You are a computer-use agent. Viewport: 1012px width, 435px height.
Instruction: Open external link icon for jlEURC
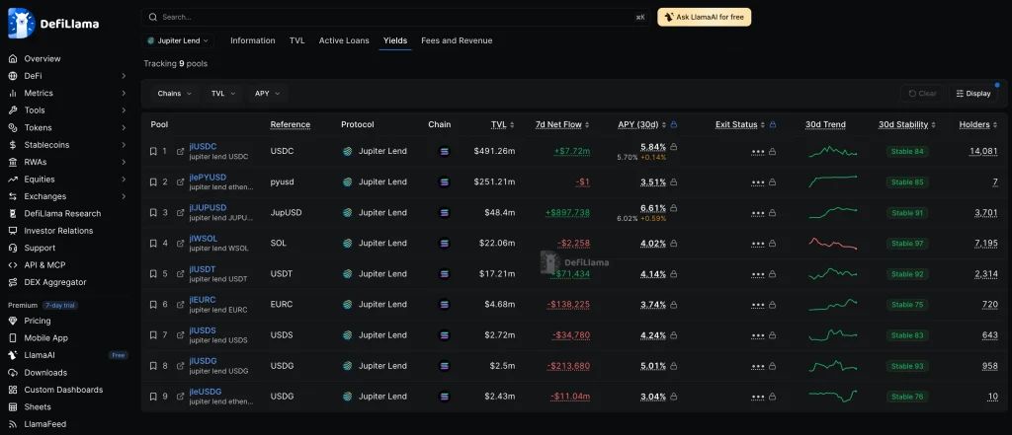click(x=180, y=305)
